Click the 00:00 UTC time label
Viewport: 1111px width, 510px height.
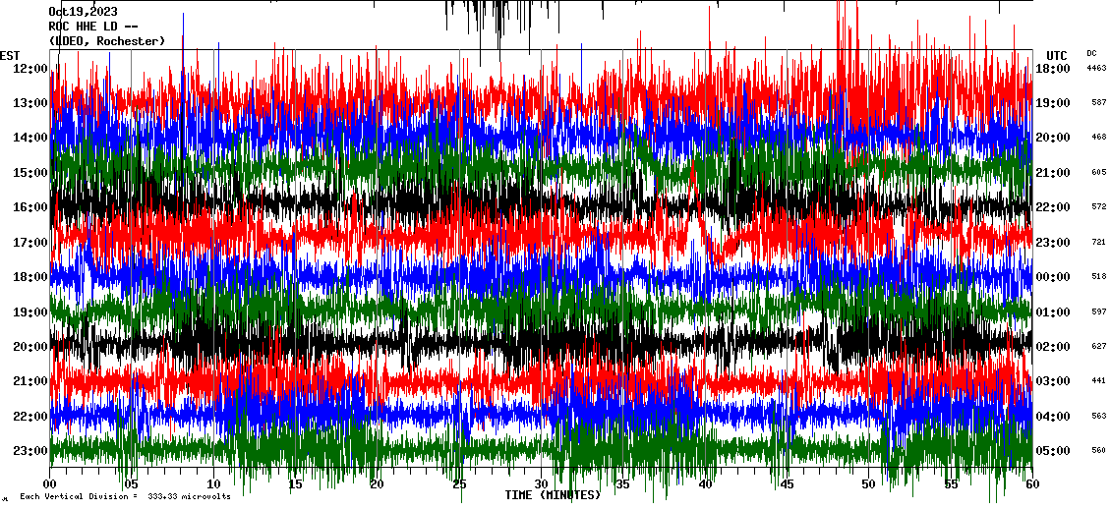1053,277
